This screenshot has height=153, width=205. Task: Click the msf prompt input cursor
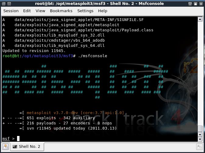(18, 138)
